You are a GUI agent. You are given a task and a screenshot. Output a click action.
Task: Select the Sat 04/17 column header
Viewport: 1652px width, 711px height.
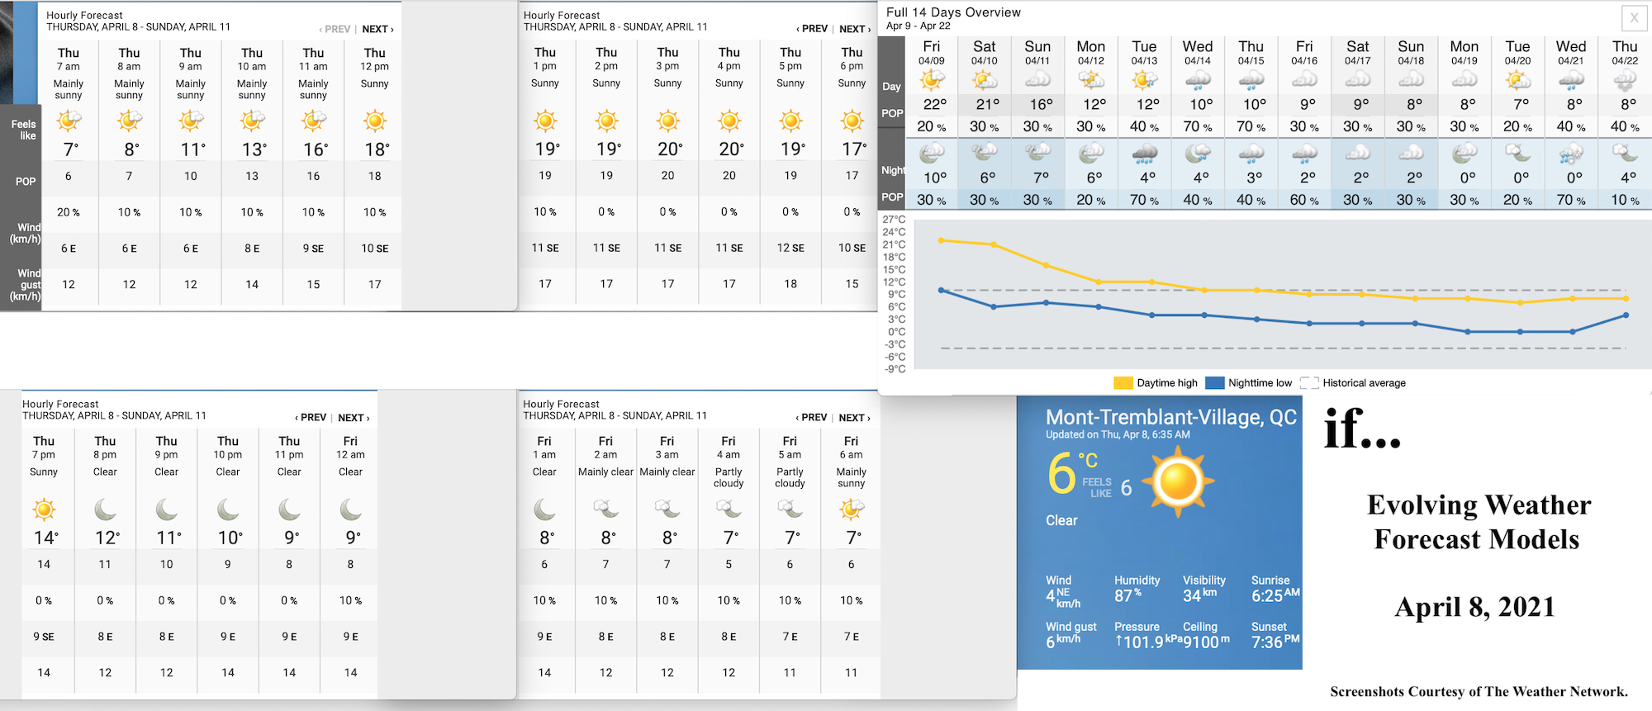coord(1357,52)
